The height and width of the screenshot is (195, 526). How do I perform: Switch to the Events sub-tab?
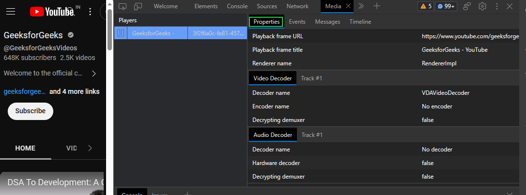pyautogui.click(x=297, y=22)
